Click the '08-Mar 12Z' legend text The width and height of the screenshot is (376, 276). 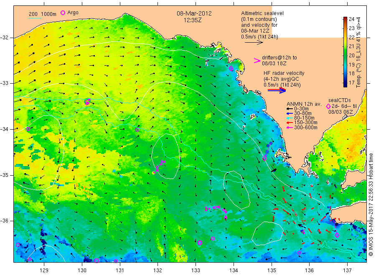pos(255,31)
